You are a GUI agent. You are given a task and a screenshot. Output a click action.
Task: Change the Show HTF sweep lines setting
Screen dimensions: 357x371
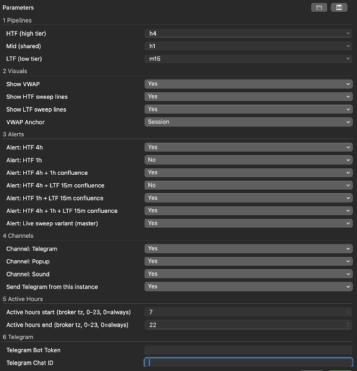[x=249, y=96]
